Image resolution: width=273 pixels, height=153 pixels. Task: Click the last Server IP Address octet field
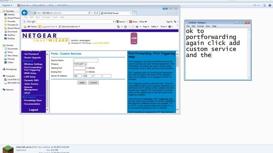click(107, 76)
